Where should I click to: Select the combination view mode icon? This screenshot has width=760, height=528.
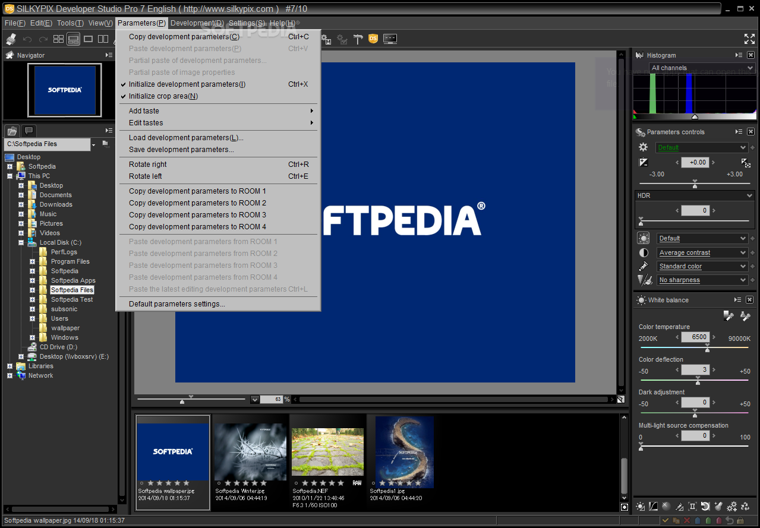pyautogui.click(x=73, y=39)
